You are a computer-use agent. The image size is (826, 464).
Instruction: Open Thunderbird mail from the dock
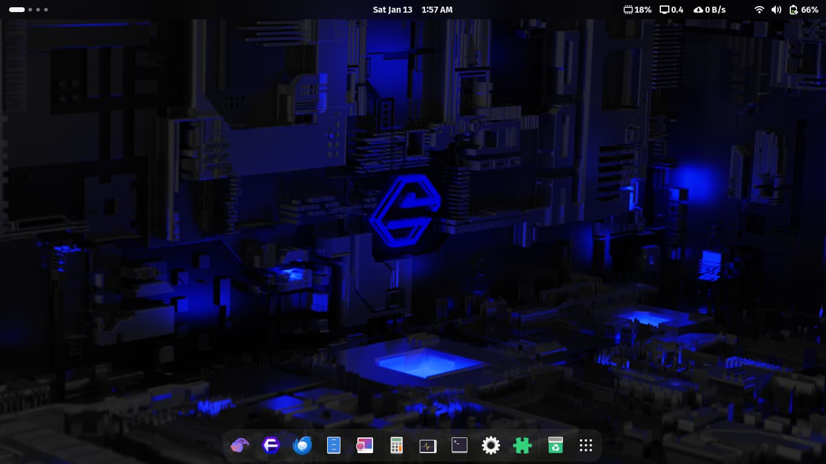[x=302, y=446]
